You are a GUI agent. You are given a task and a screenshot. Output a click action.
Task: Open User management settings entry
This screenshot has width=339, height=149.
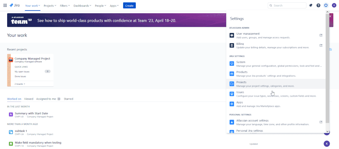[x=276, y=35]
